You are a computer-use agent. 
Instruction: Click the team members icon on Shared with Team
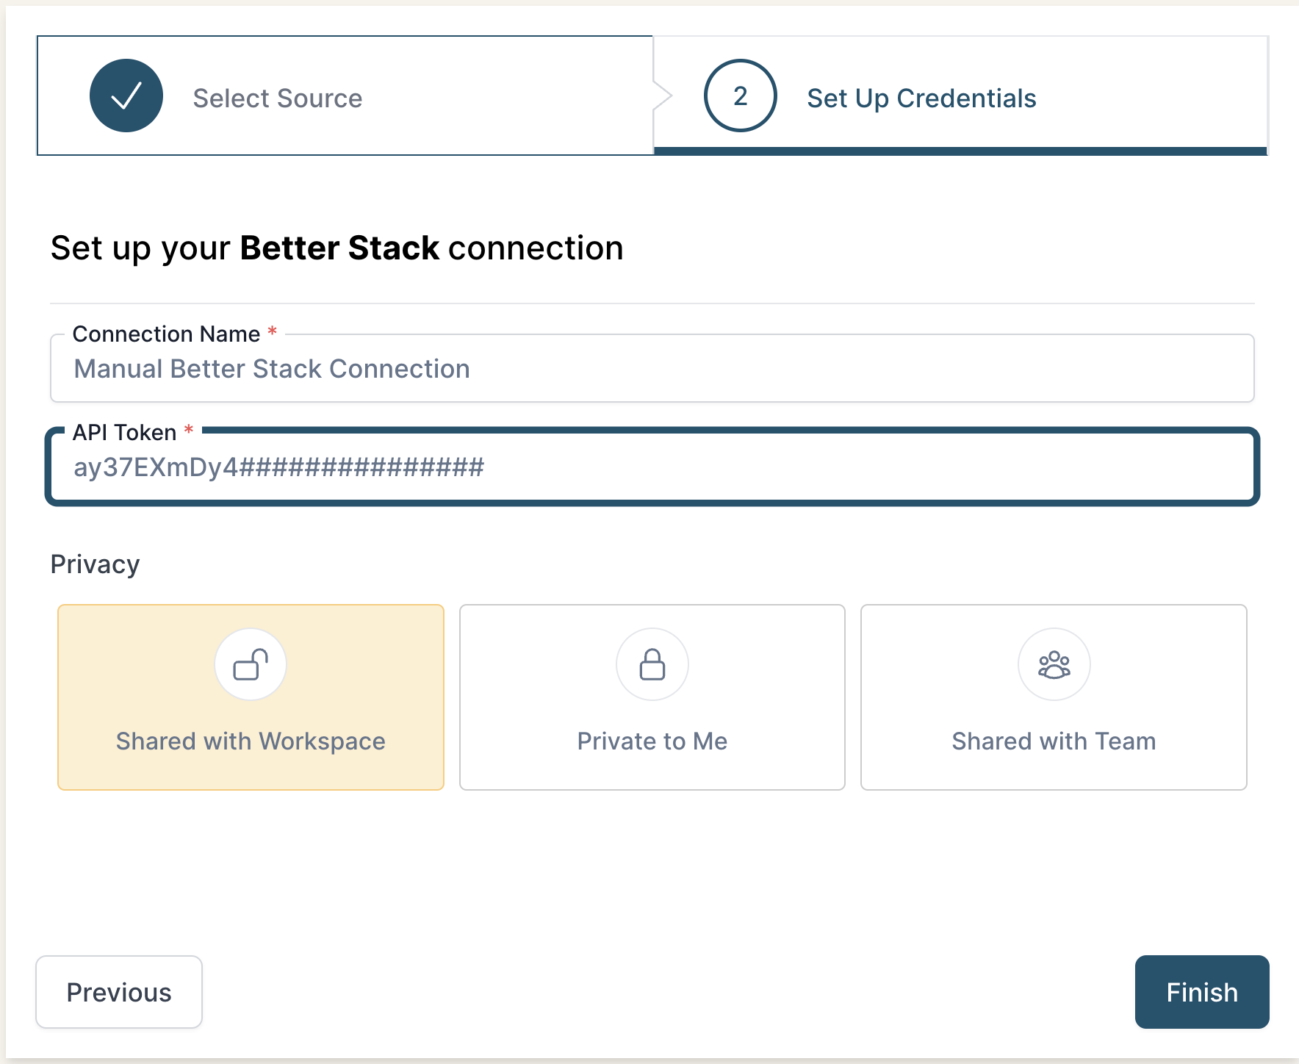click(x=1054, y=664)
